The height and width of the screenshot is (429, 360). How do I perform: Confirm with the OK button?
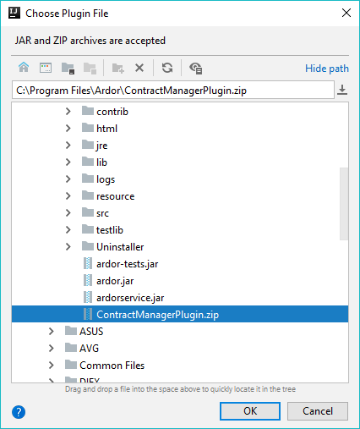click(x=250, y=411)
